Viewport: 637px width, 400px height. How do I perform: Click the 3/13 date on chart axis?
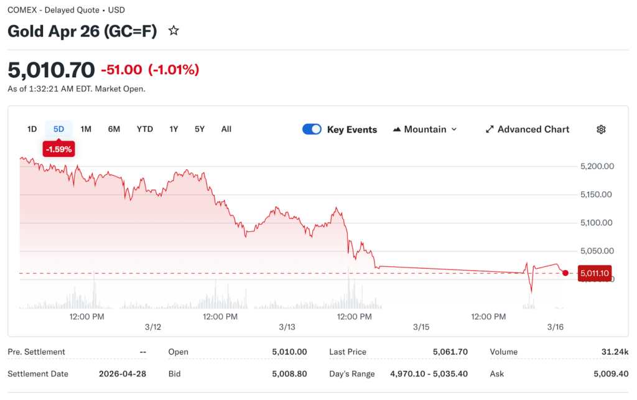coord(287,327)
